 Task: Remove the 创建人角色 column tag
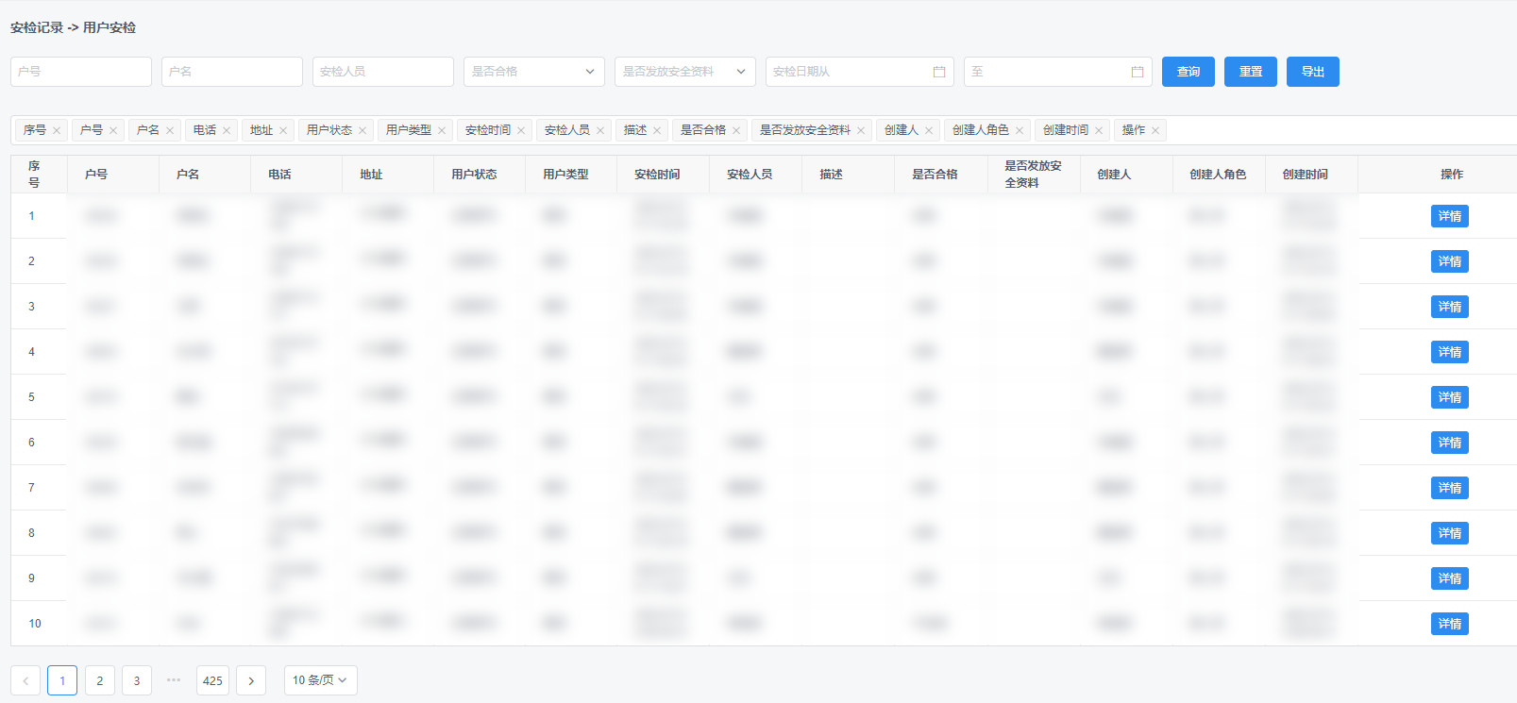pyautogui.click(x=1020, y=130)
